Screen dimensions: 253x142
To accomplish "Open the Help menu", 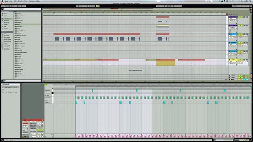I will click(38, 1).
